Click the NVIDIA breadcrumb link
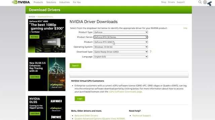215x120 pixels. coord(32,17)
